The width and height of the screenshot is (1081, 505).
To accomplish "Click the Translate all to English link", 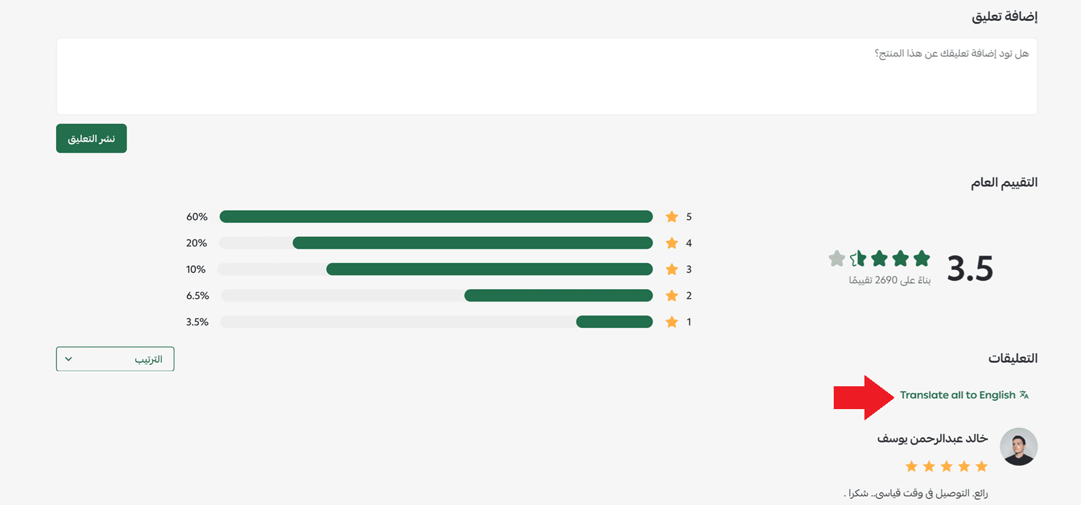I will pyautogui.click(x=957, y=395).
